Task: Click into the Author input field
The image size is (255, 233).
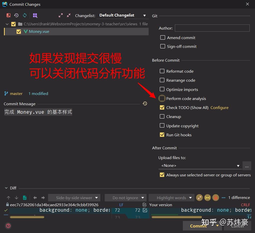Action: 212,28
